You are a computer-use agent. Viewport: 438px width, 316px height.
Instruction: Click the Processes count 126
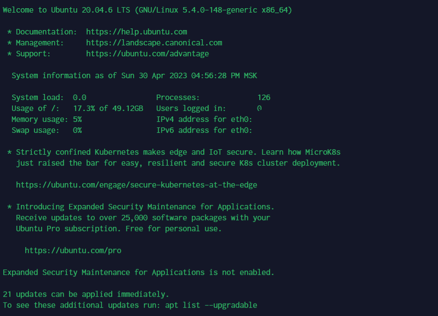264,97
